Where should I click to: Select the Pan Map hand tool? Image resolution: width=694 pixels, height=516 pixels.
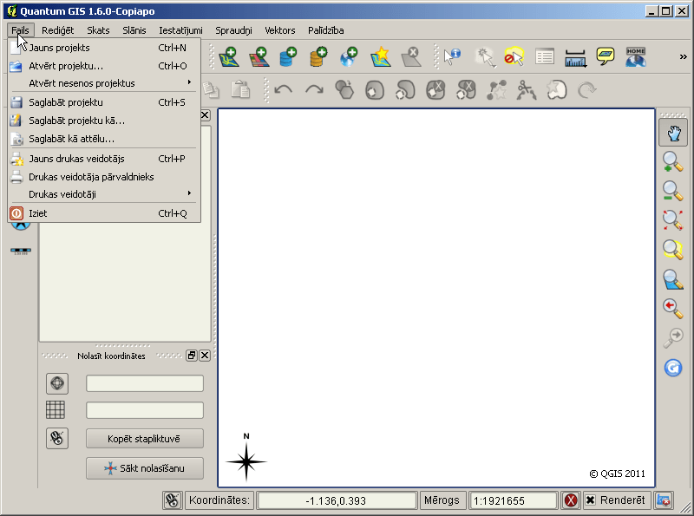[x=673, y=133]
